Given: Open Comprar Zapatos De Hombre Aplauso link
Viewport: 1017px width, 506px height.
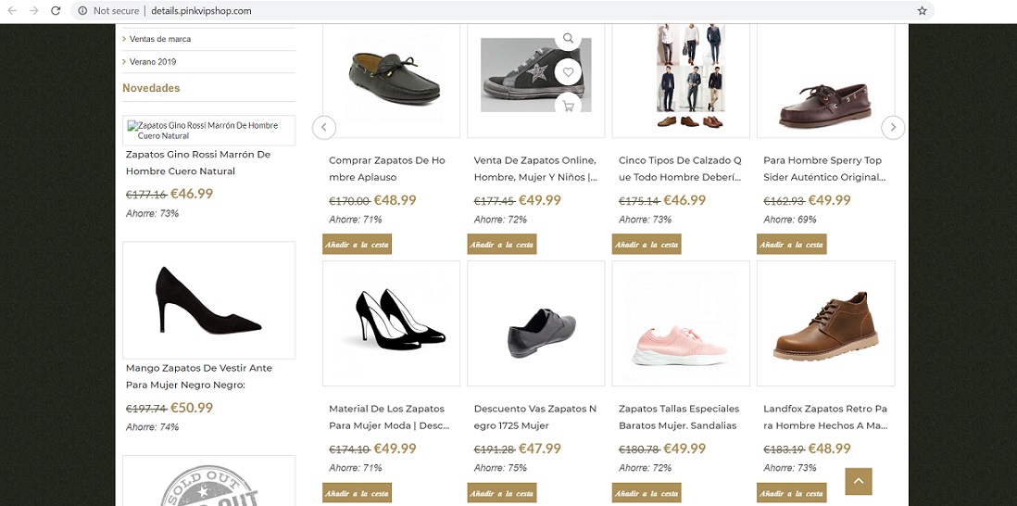Looking at the screenshot, I should pos(387,169).
